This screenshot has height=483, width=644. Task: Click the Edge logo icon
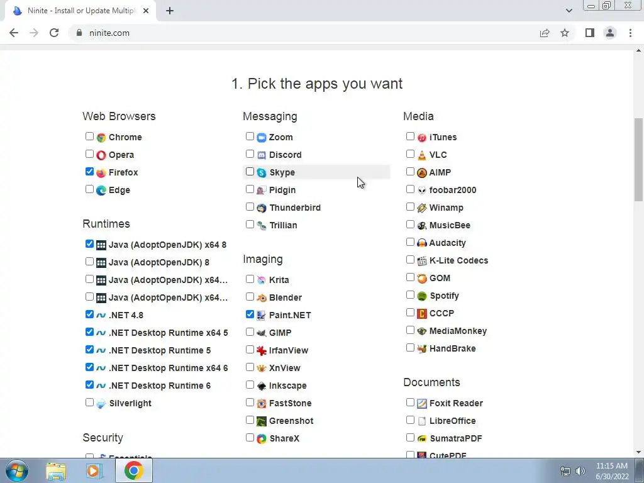(x=101, y=191)
